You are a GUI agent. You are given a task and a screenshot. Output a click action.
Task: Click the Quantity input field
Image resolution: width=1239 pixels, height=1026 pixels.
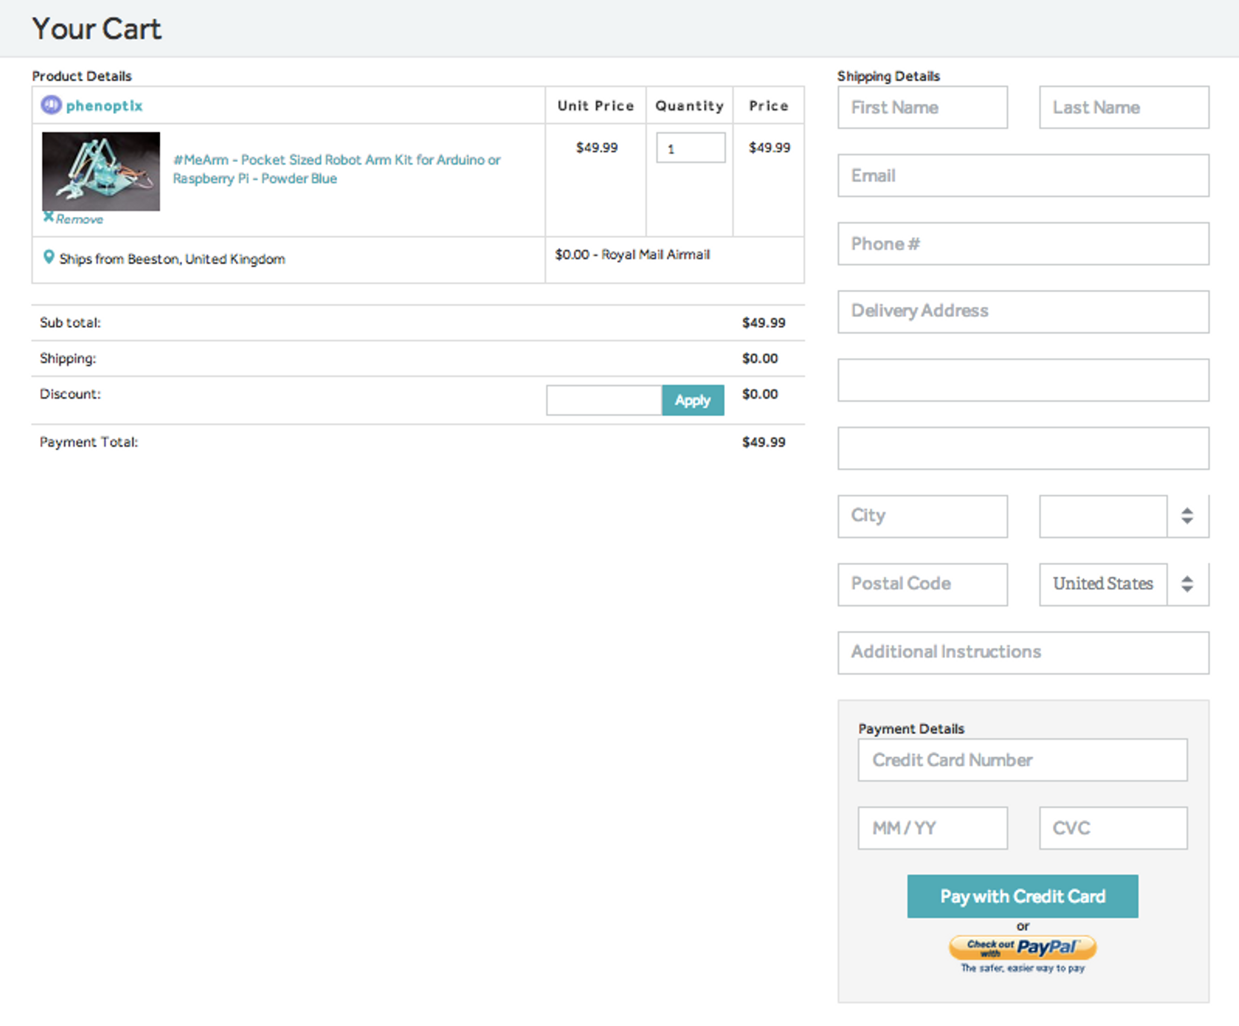coord(690,148)
